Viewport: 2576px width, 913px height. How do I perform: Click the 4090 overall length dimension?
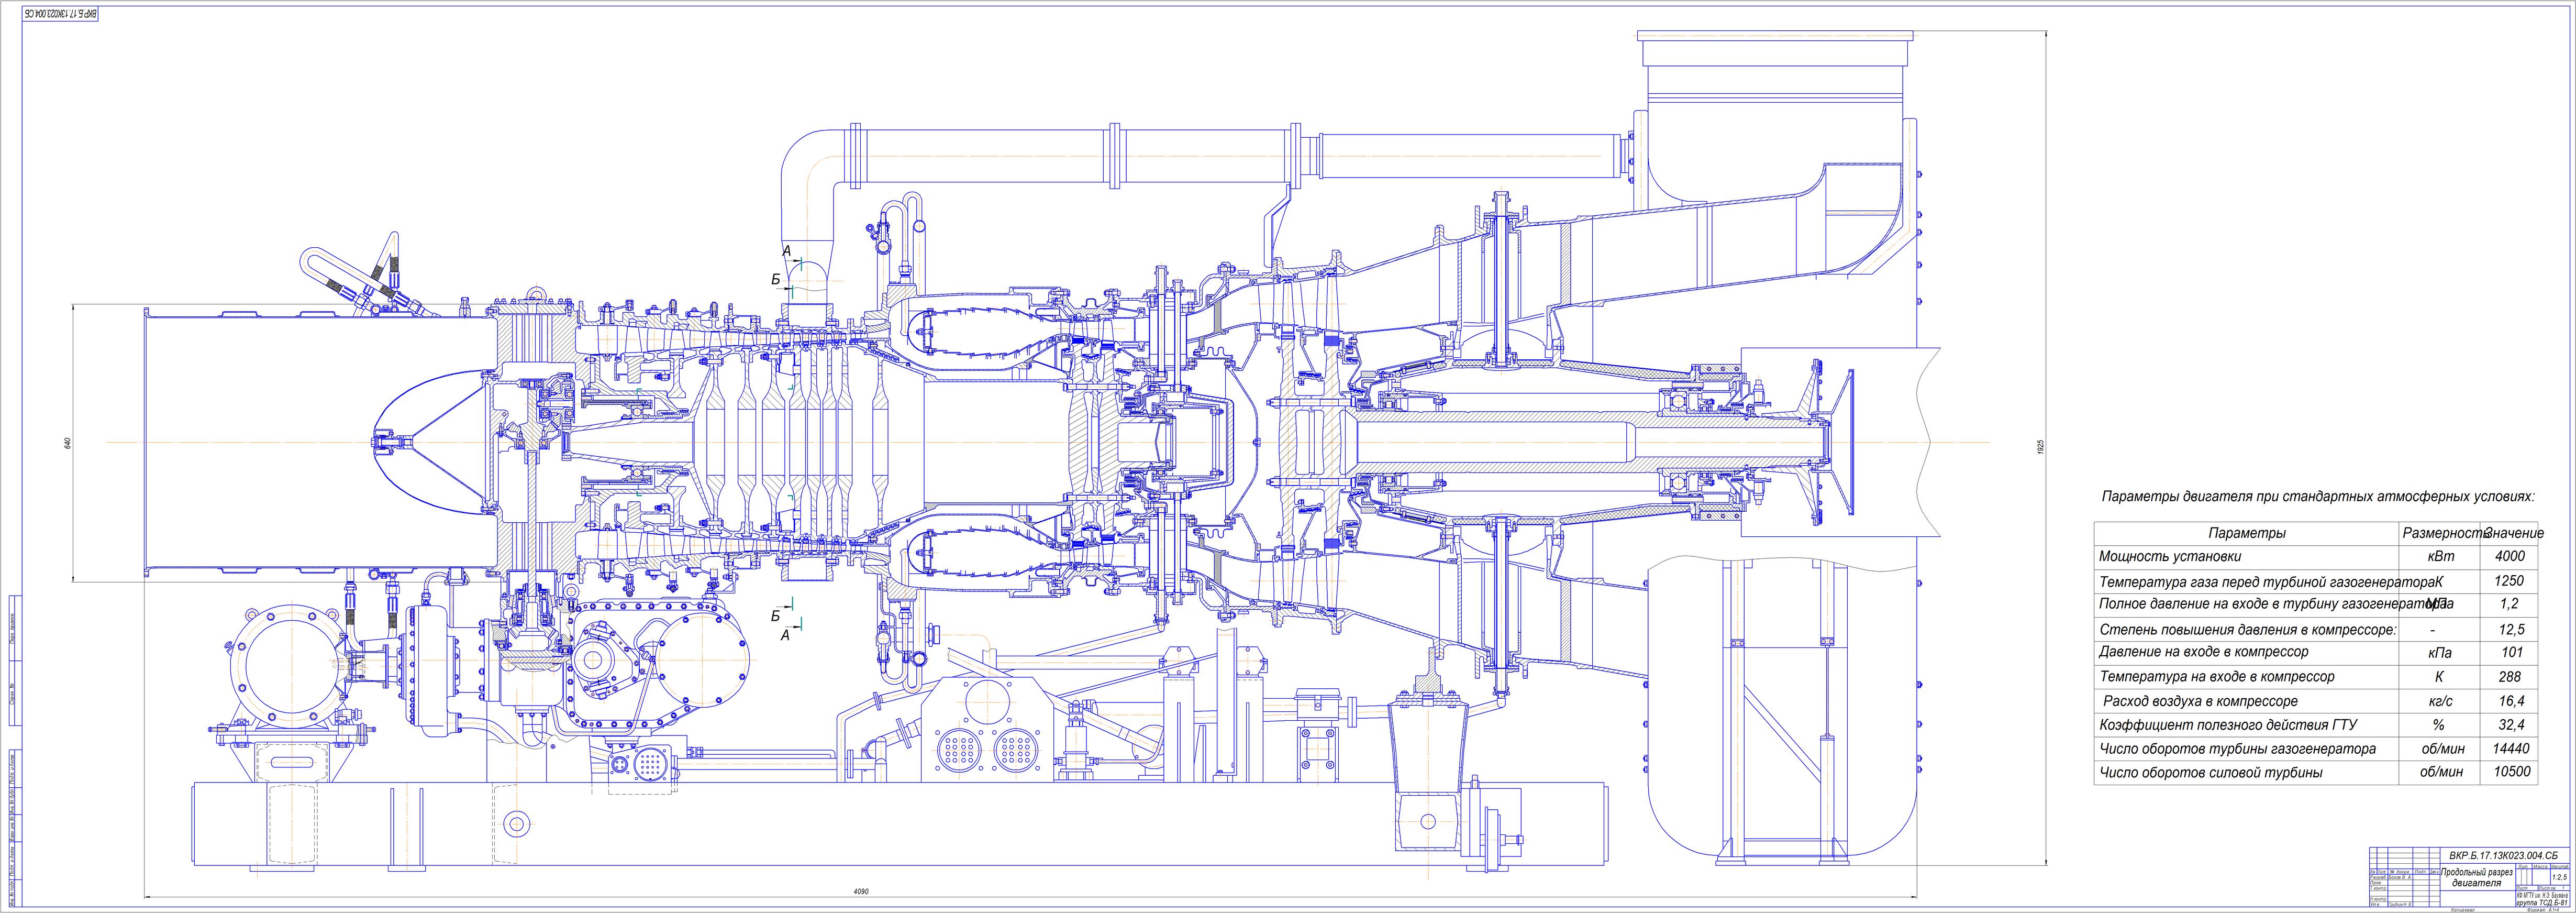tap(860, 890)
